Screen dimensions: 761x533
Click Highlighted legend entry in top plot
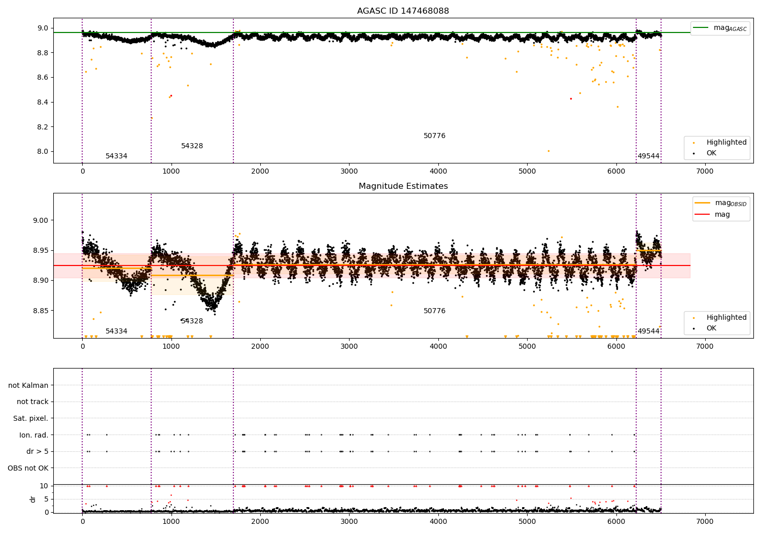[x=721, y=143]
